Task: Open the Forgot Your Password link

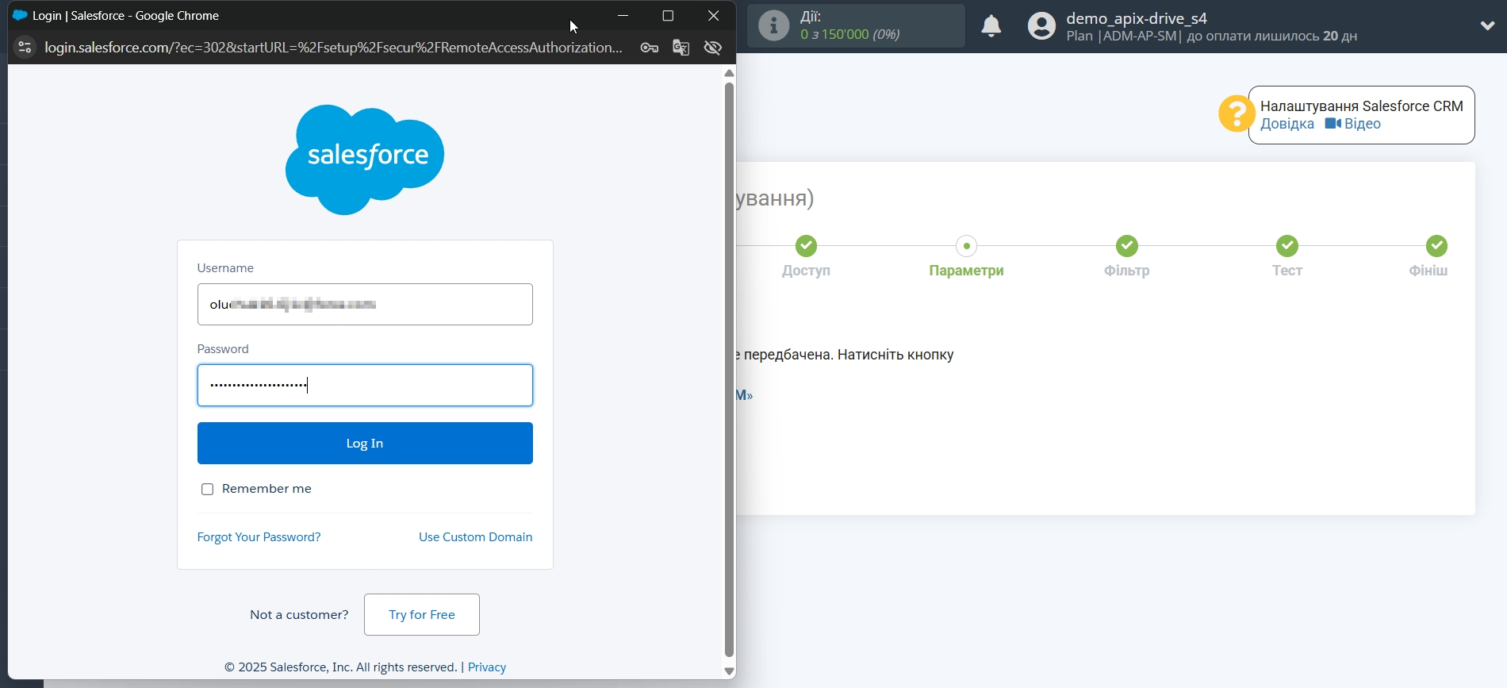Action: [259, 537]
